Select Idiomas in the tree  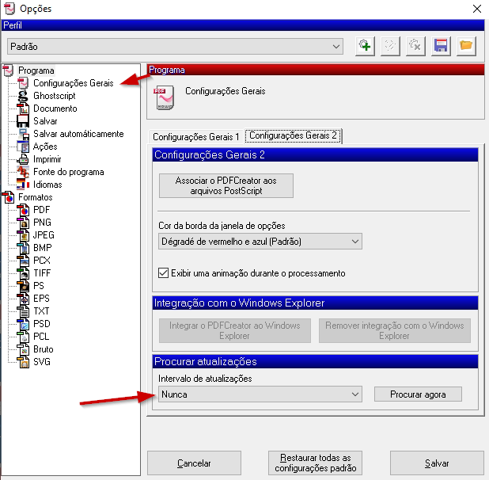coord(47,185)
